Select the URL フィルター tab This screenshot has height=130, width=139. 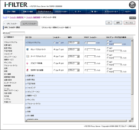(12, 24)
